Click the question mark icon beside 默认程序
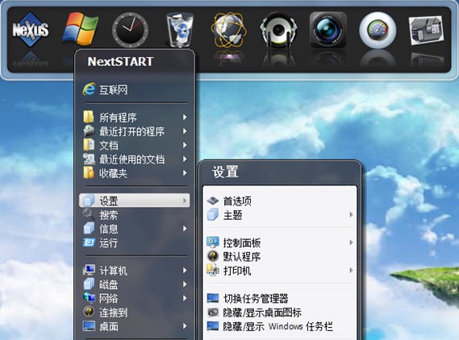The image size is (459, 340). [213, 256]
